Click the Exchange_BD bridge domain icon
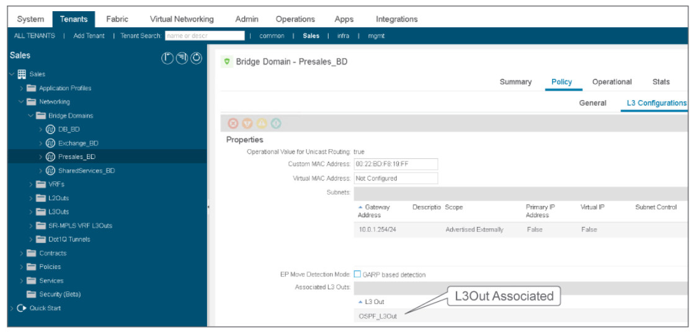Screen dimensions: 694x334 pos(51,143)
